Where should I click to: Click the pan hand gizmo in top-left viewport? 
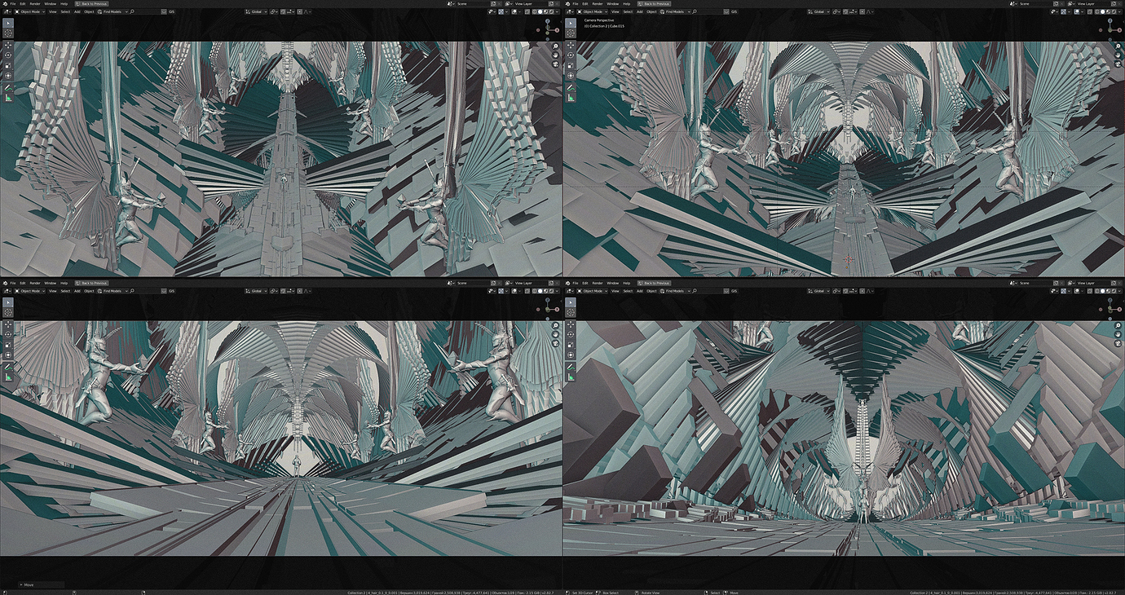click(556, 55)
